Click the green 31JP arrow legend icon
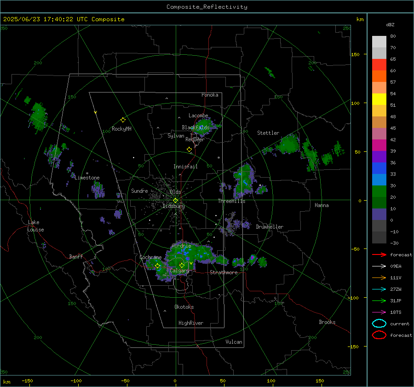Image resolution: width=414 pixels, height=387 pixels. tap(379, 300)
